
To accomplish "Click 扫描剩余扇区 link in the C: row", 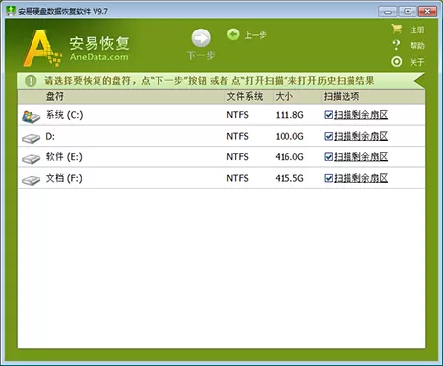I will click(360, 115).
